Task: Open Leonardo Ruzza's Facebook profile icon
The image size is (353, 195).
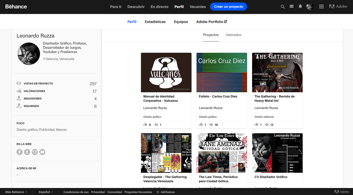Action: (20, 152)
